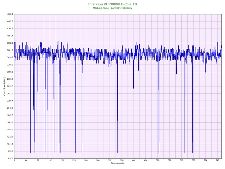Viewport: 225px width, 169px height.
Task: Click the '1444.2' y-axis value
Action: pyautogui.click(x=10, y=130)
